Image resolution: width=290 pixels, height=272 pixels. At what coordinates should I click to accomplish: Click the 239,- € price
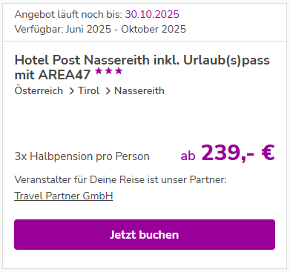tap(238, 153)
